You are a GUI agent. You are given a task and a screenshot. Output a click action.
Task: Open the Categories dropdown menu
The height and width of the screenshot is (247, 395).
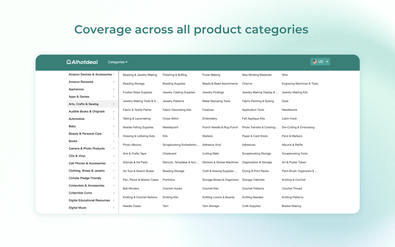coord(118,62)
